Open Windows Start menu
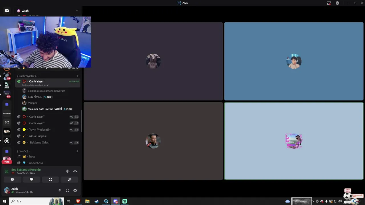This screenshot has width=365, height=205. 5,201
